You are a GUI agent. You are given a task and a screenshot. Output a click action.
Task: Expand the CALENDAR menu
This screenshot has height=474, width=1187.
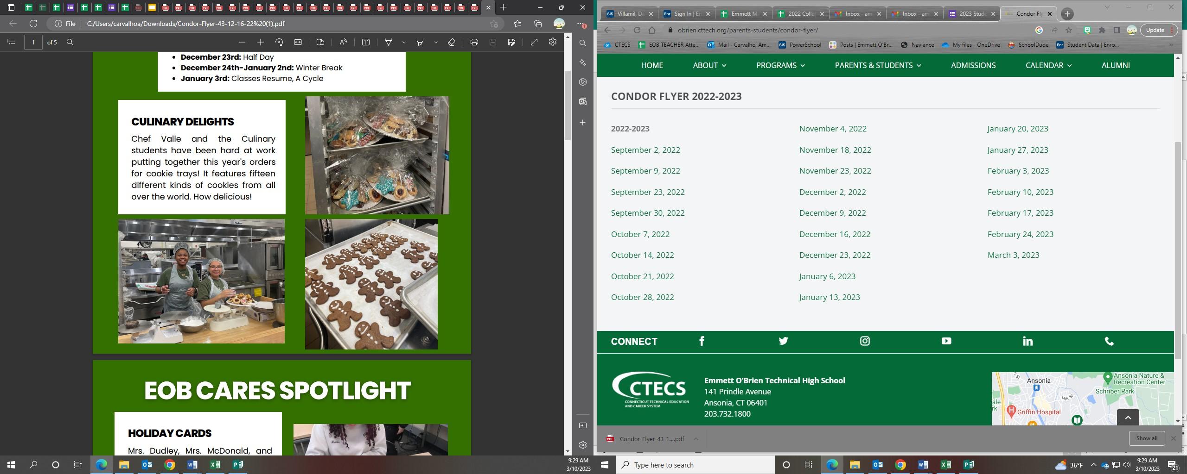point(1049,65)
